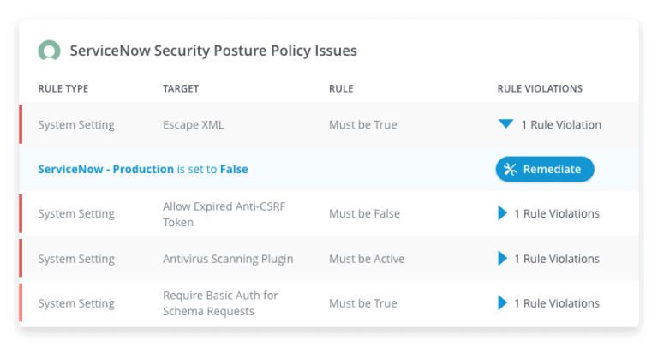The width and height of the screenshot is (658, 347).
Task: Click the Must be Active rule text
Action: point(367,259)
